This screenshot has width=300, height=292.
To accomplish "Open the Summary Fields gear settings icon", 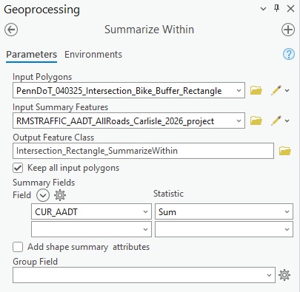I will tap(60, 195).
